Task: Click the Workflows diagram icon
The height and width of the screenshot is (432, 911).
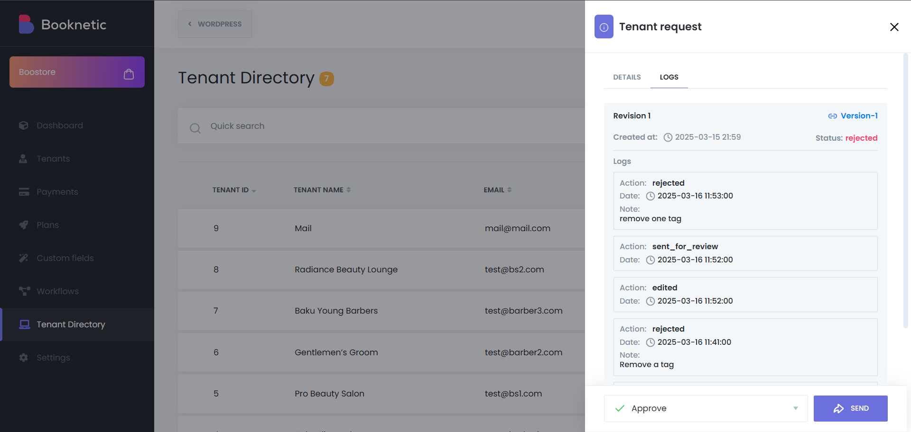Action: pyautogui.click(x=24, y=291)
